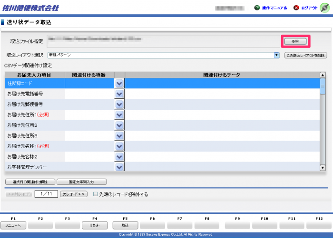333x238 pixels.
Task: Click the 取込ファイル指定 file path field
Action: 163,41
